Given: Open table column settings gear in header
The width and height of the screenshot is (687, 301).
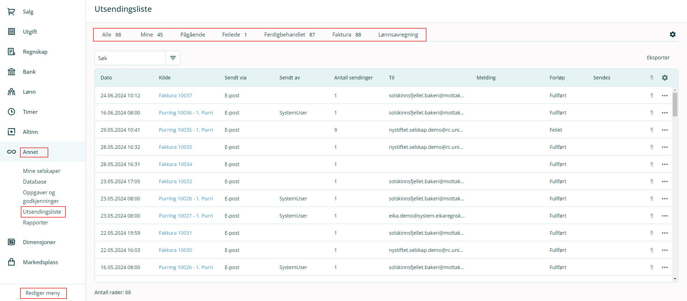Looking at the screenshot, I should click(x=664, y=78).
